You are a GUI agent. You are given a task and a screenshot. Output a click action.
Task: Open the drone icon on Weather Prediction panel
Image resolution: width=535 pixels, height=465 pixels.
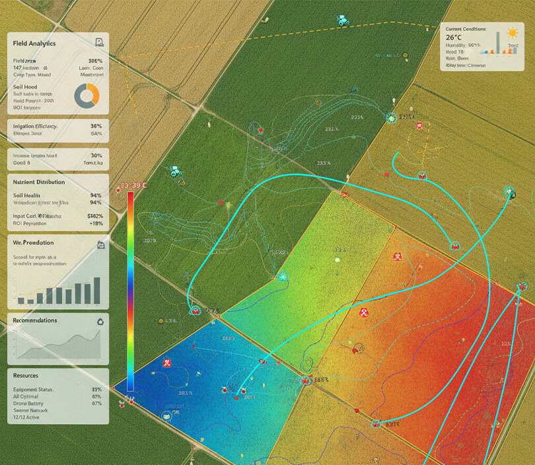click(99, 244)
